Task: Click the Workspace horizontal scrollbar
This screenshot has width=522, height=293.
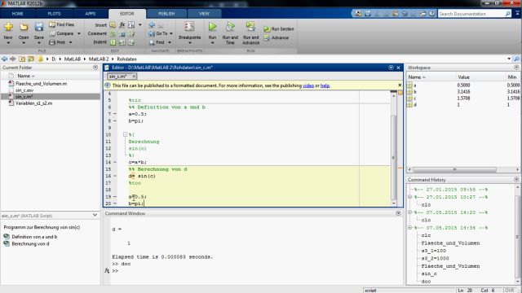Action: (x=454, y=169)
